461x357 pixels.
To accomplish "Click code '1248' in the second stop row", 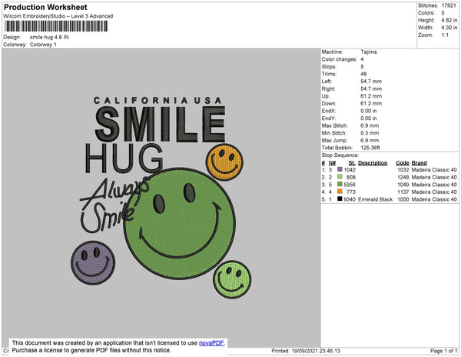I will click(403, 177).
